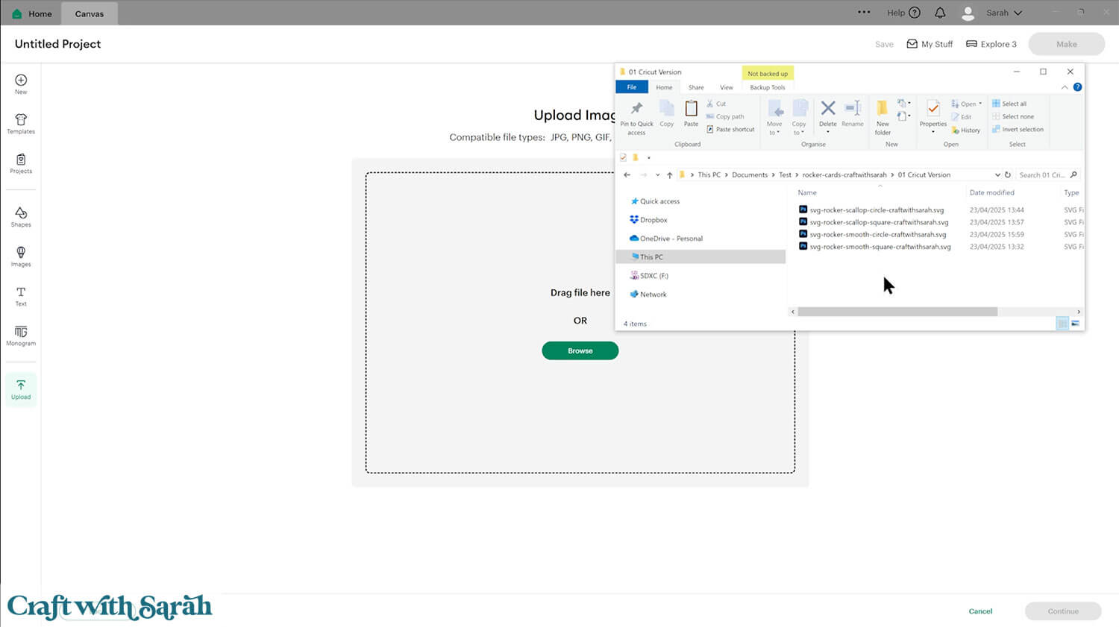Open the Images library
The width and height of the screenshot is (1119, 627).
[x=21, y=256]
